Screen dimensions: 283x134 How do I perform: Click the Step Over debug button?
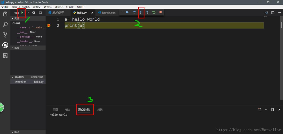[134, 12]
